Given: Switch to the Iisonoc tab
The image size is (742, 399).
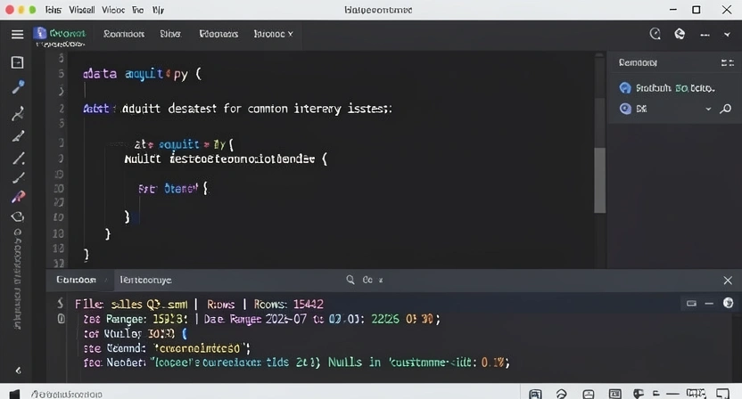Looking at the screenshot, I should 269,34.
